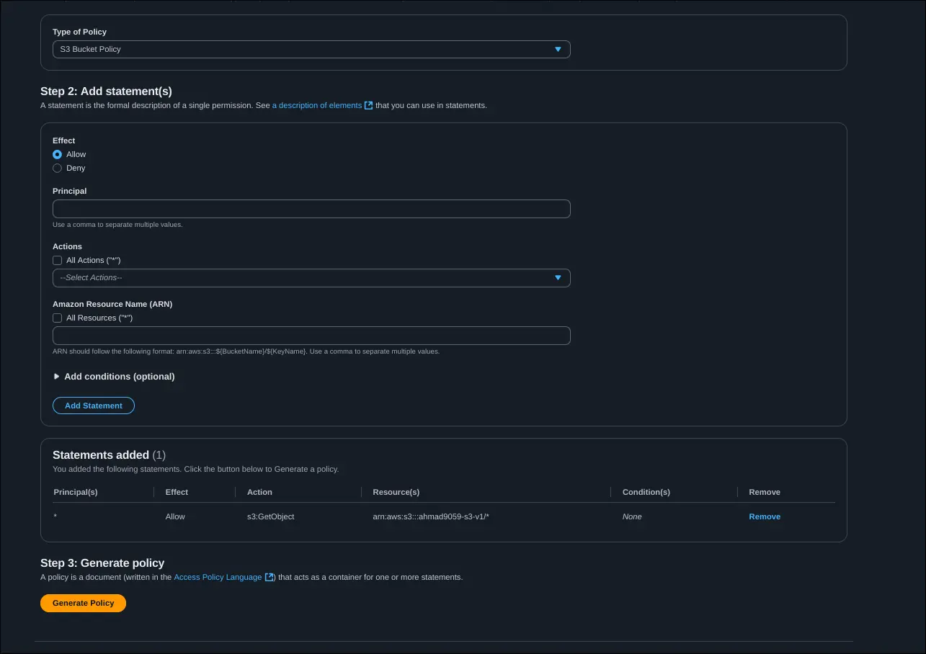This screenshot has height=654, width=926.
Task: Expand Add conditions (optional) section
Action: pos(114,376)
